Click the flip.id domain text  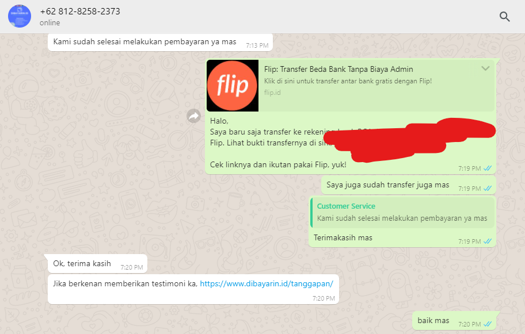(272, 93)
